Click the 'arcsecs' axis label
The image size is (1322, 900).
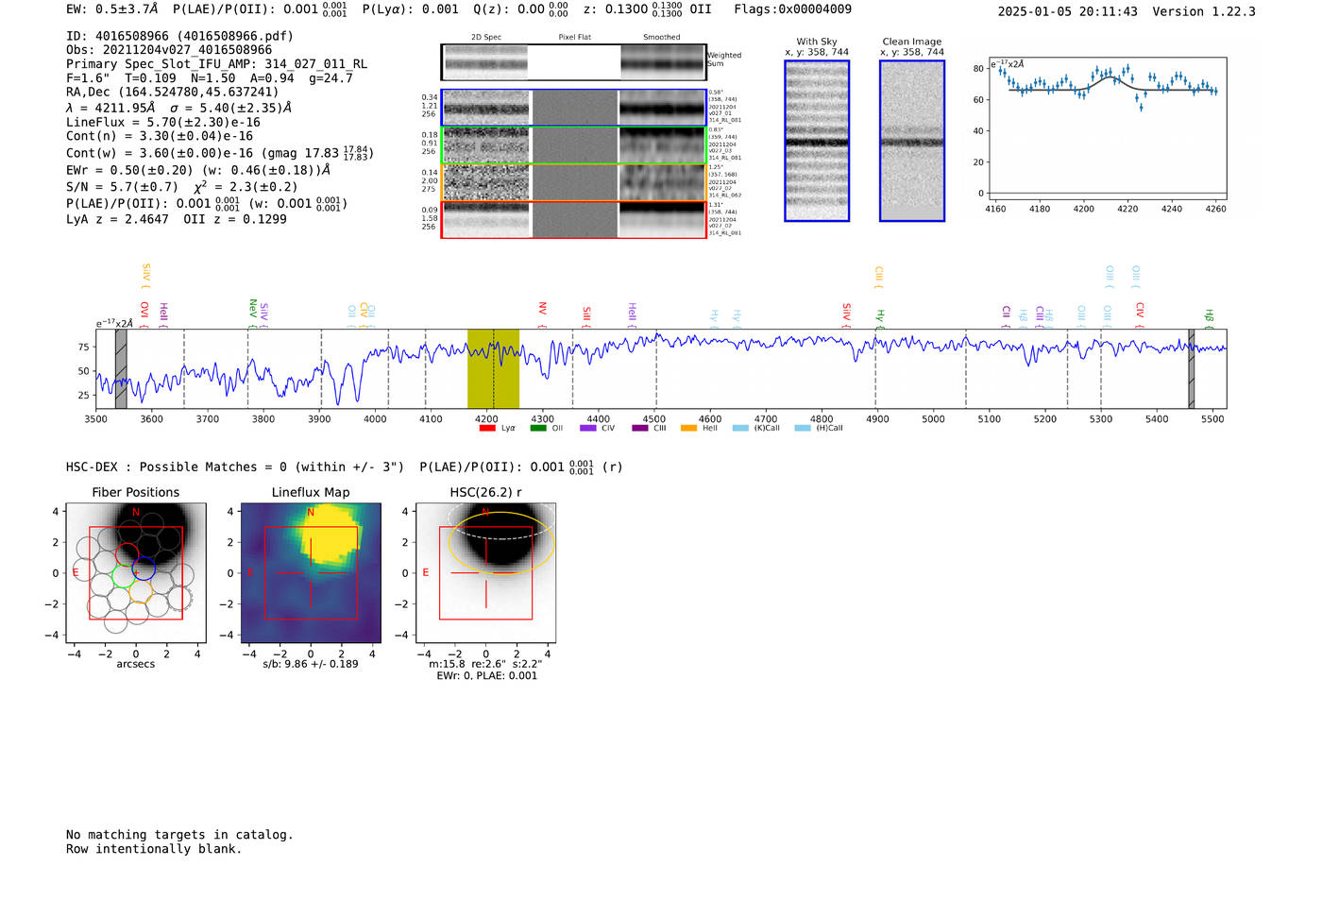pos(136,664)
